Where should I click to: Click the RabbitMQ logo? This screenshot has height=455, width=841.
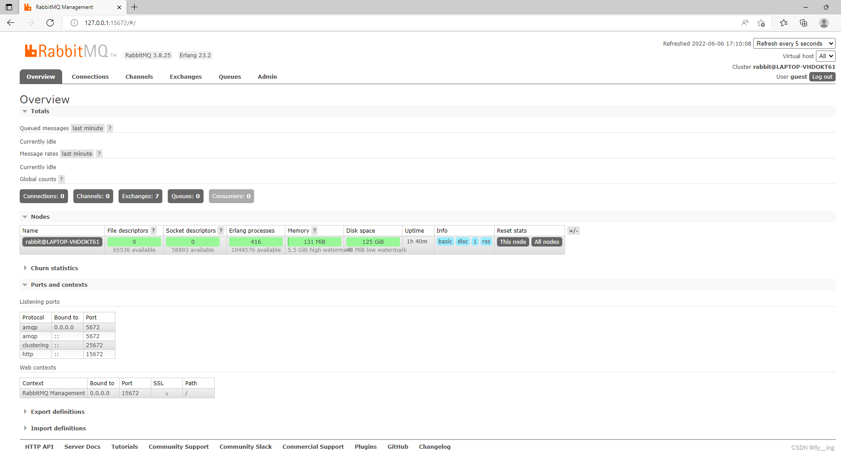click(x=70, y=51)
